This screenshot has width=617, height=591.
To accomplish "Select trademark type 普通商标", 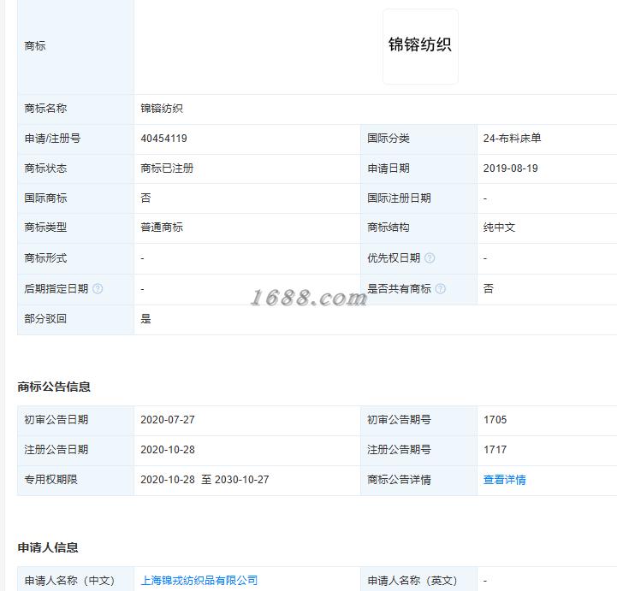I will coord(162,228).
